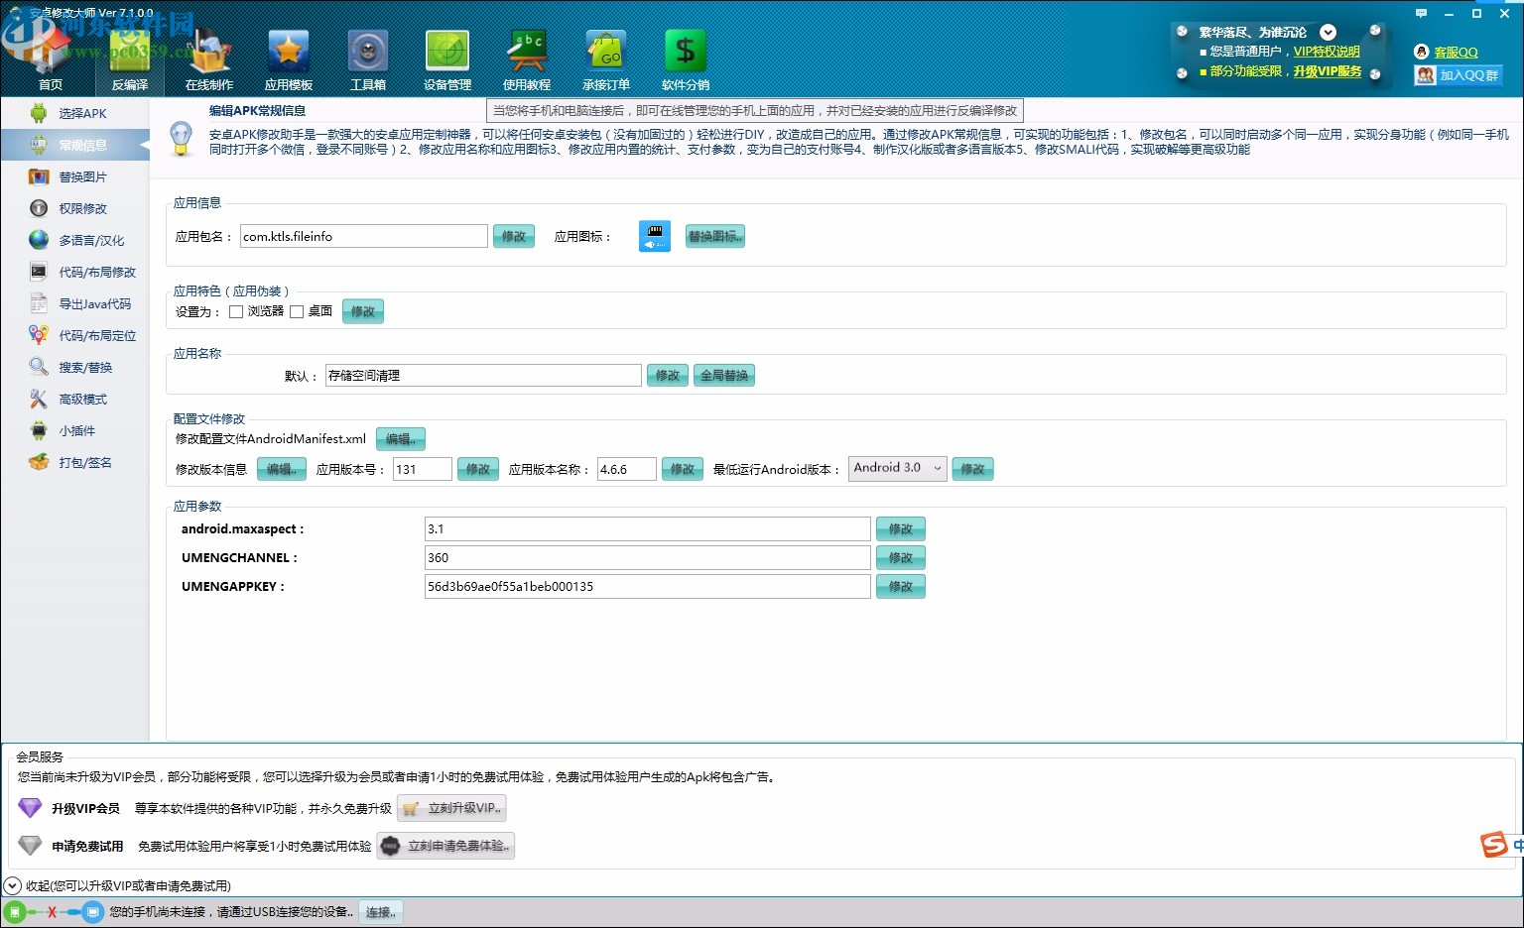Click 修改 beside 应用版本名称 field
Image resolution: width=1524 pixels, height=928 pixels.
pos(683,469)
